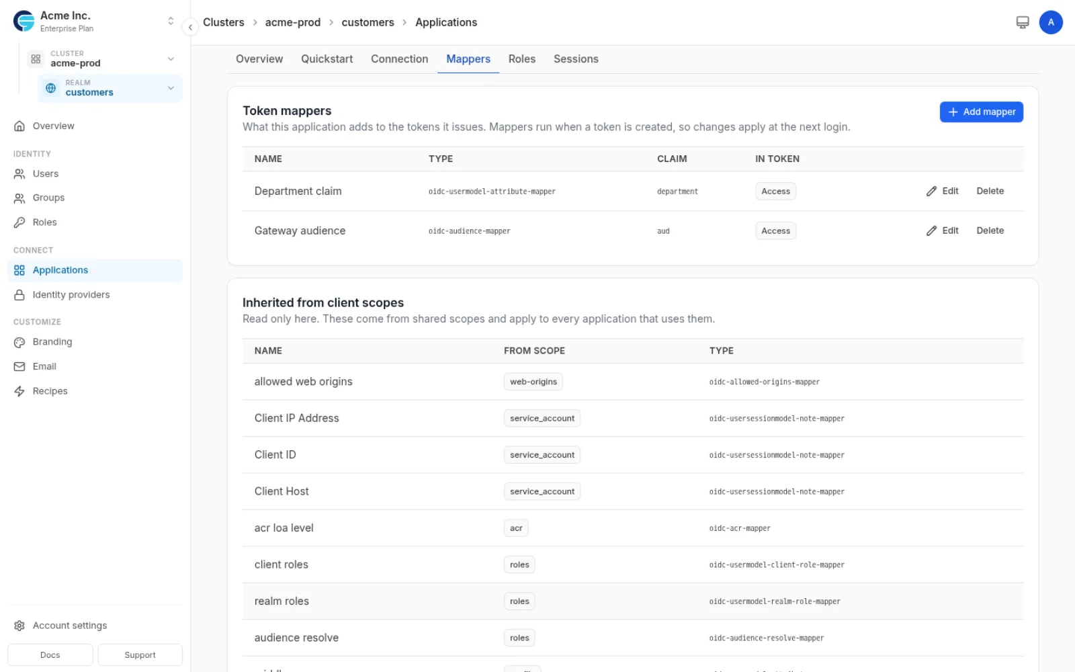Switch to the Connection tab
Viewport: 1075px width, 672px height.
[400, 59]
